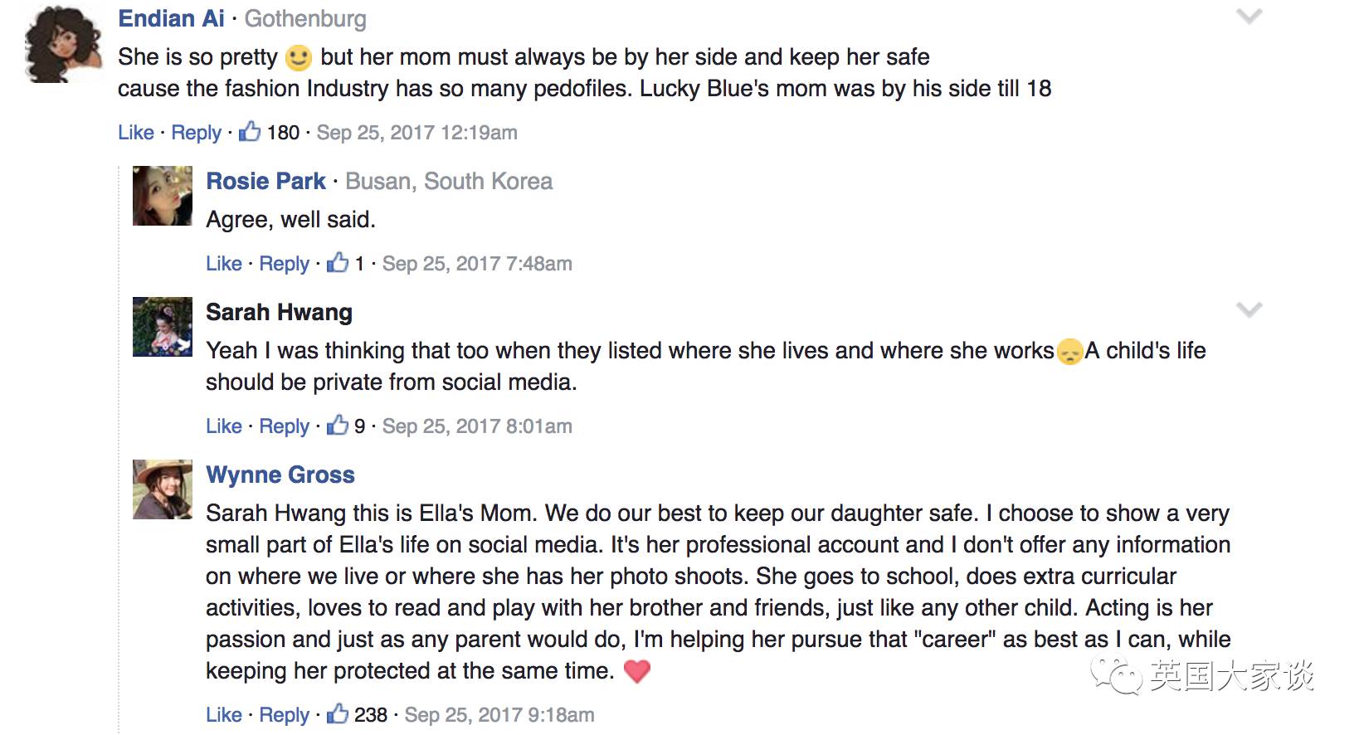Screen dimensions: 1359x735
Task: Like Endian Ai's comment
Action: [x=136, y=133]
